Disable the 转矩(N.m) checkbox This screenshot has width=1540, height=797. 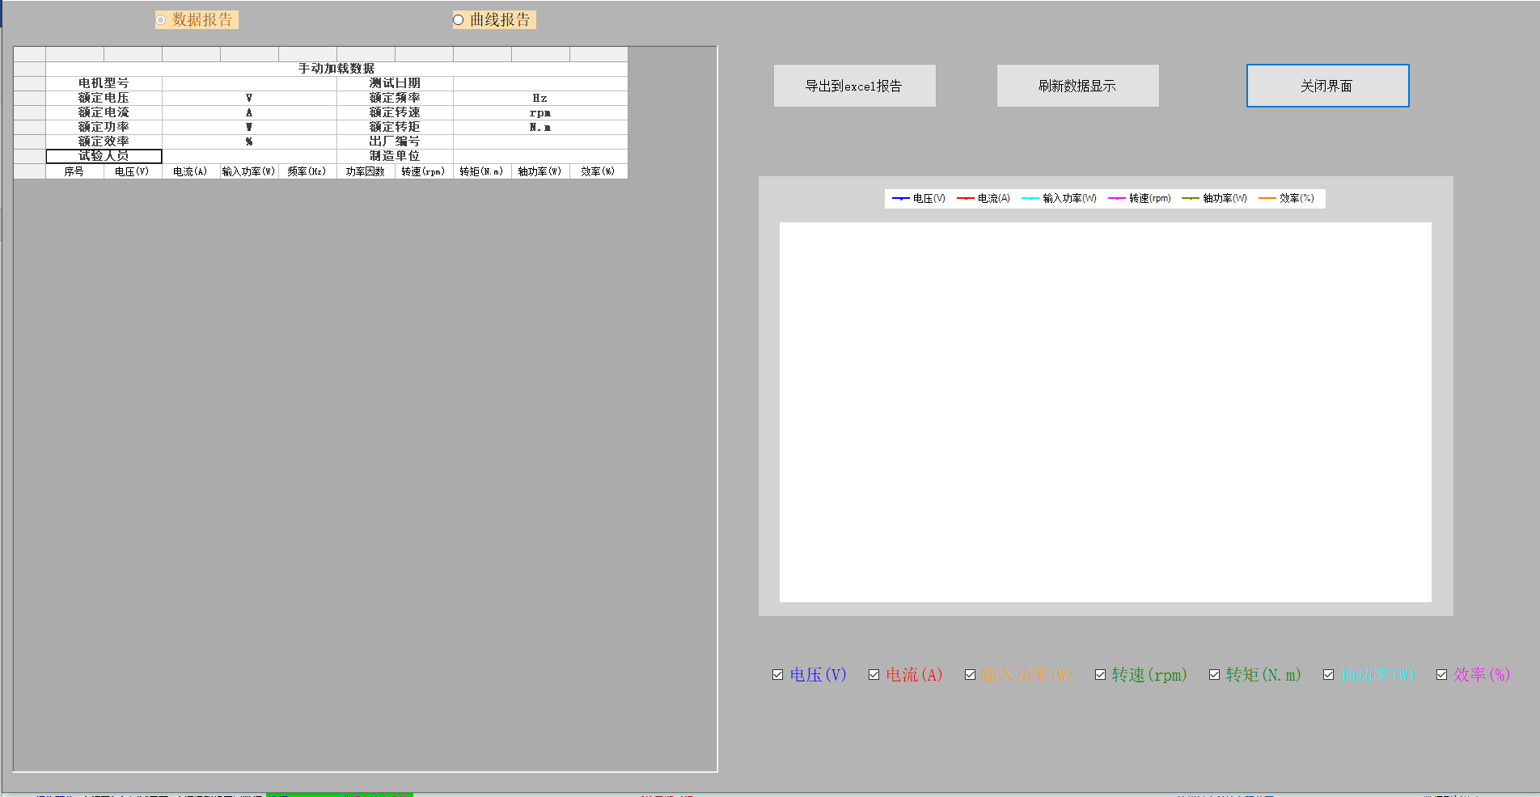click(x=1215, y=673)
